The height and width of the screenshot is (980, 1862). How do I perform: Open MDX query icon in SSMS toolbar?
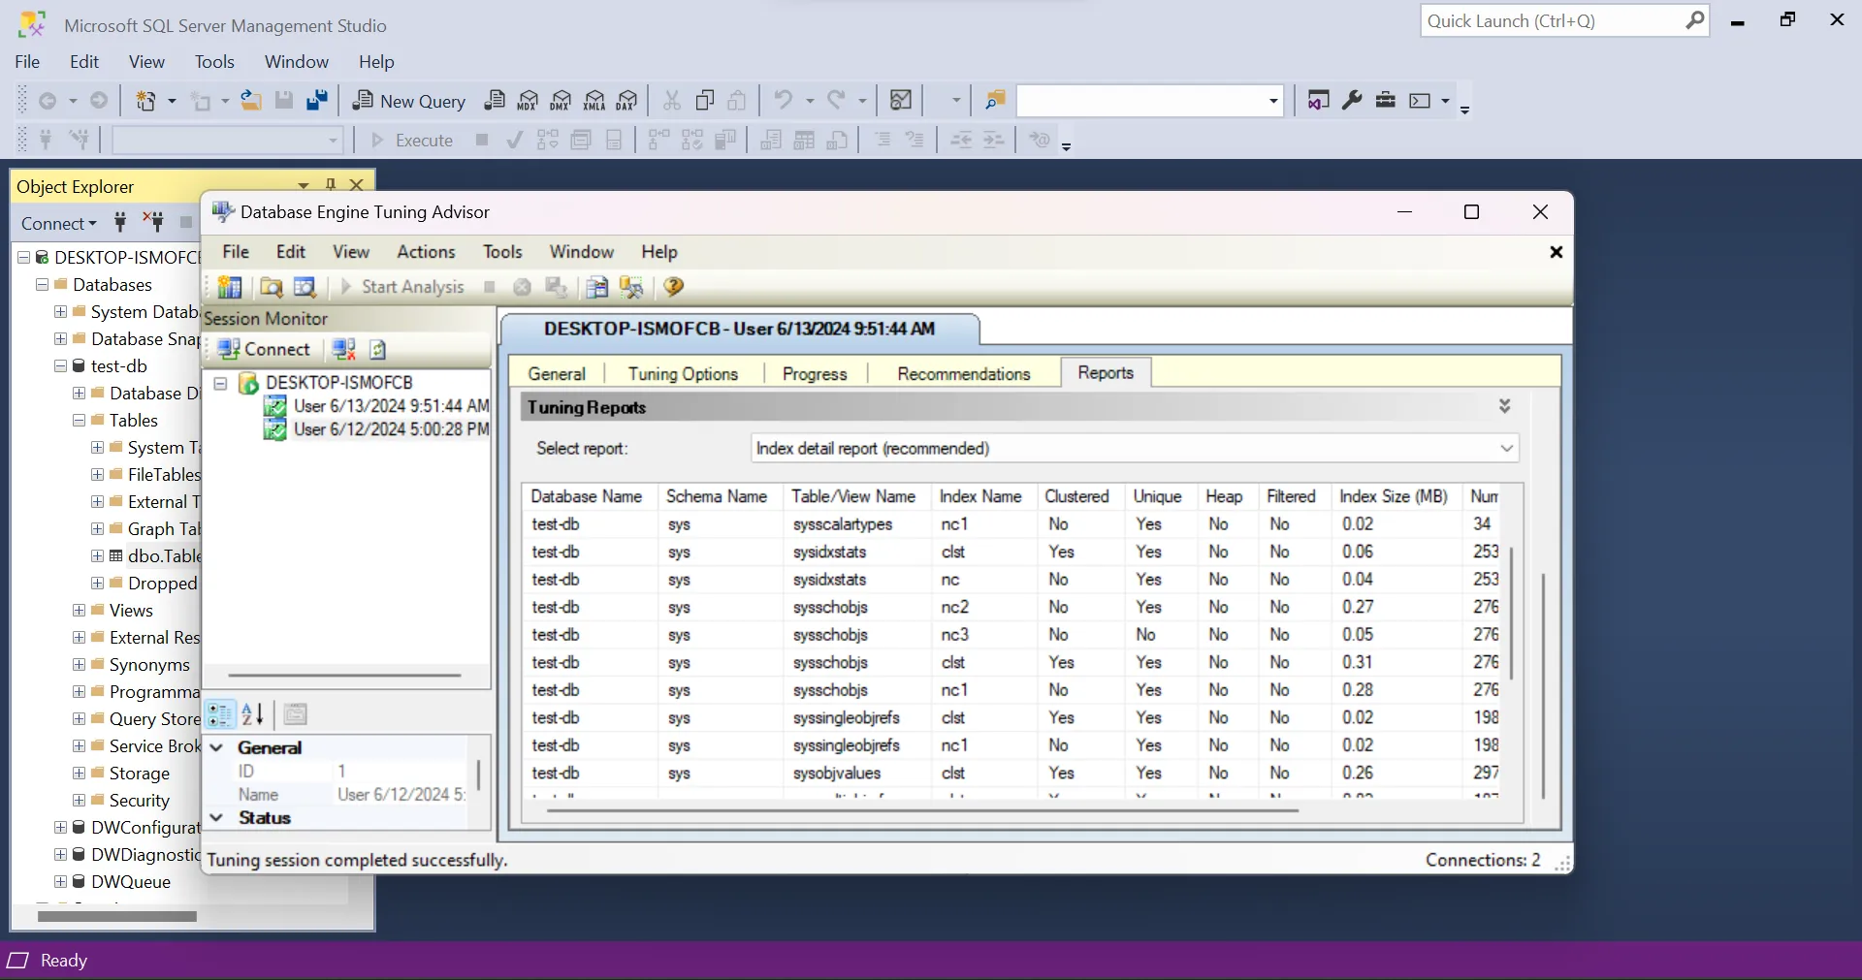pyautogui.click(x=528, y=101)
